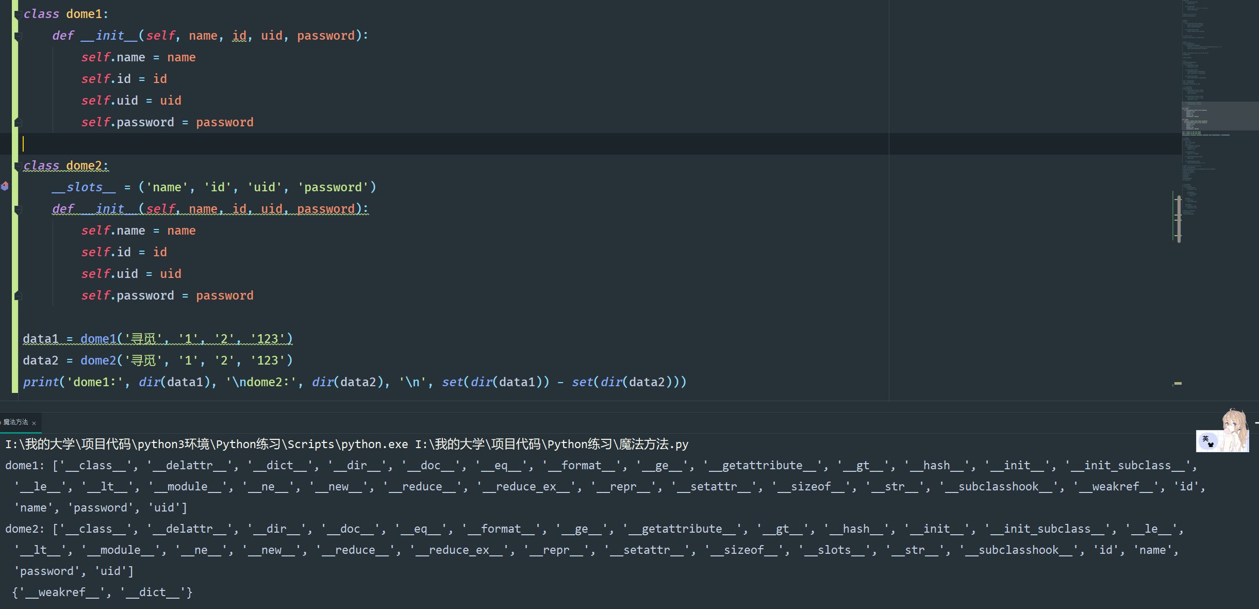The height and width of the screenshot is (609, 1259).
Task: Place cursor on the empty highlighted line
Action: pyautogui.click(x=309, y=144)
